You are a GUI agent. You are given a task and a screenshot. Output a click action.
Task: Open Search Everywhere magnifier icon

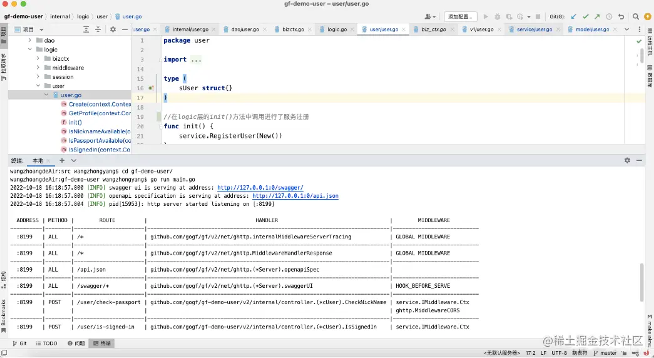(x=636, y=17)
